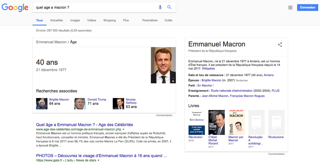The height and width of the screenshot is (162, 320).
Task: Click the En Marche ! party link
Action: pyautogui.click(x=205, y=86)
